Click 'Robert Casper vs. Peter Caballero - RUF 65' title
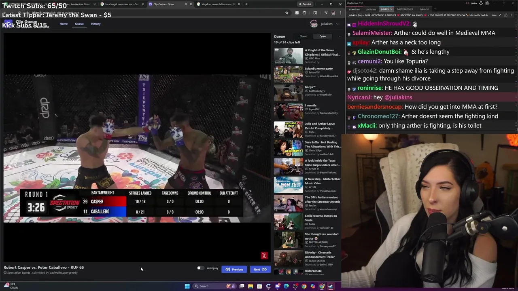 (x=44, y=267)
